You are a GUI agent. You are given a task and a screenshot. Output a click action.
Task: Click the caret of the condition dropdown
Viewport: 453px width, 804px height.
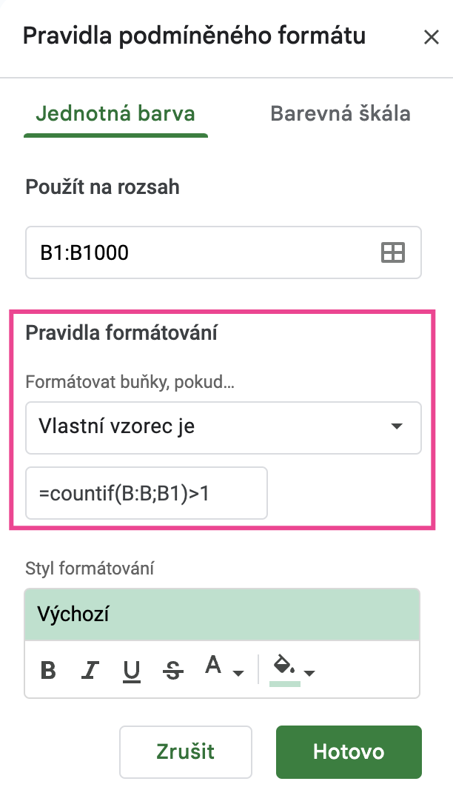[x=397, y=426]
